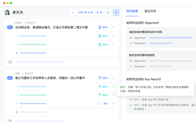Switch to the 填写指南 tab
This screenshot has height=122, width=196.
132,11
